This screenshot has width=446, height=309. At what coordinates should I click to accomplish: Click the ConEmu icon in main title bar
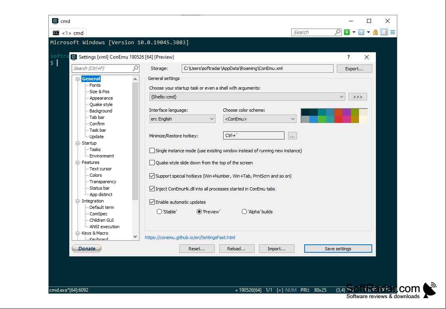pyautogui.click(x=55, y=21)
